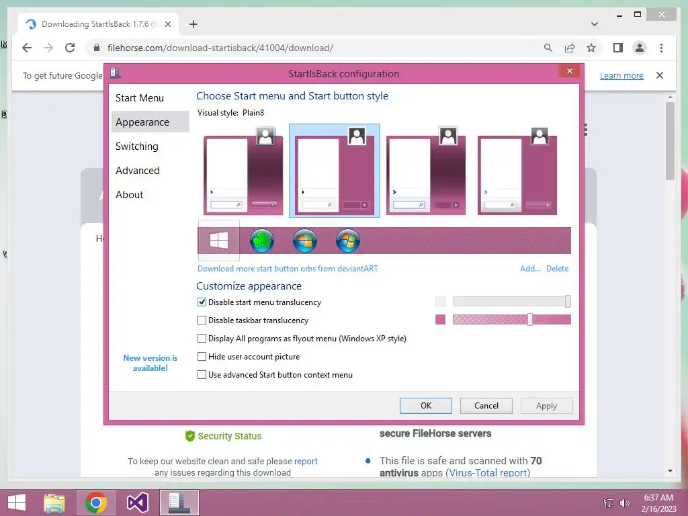The image size is (688, 516).
Task: Uncheck Disable start menu translucency
Action: pos(202,302)
